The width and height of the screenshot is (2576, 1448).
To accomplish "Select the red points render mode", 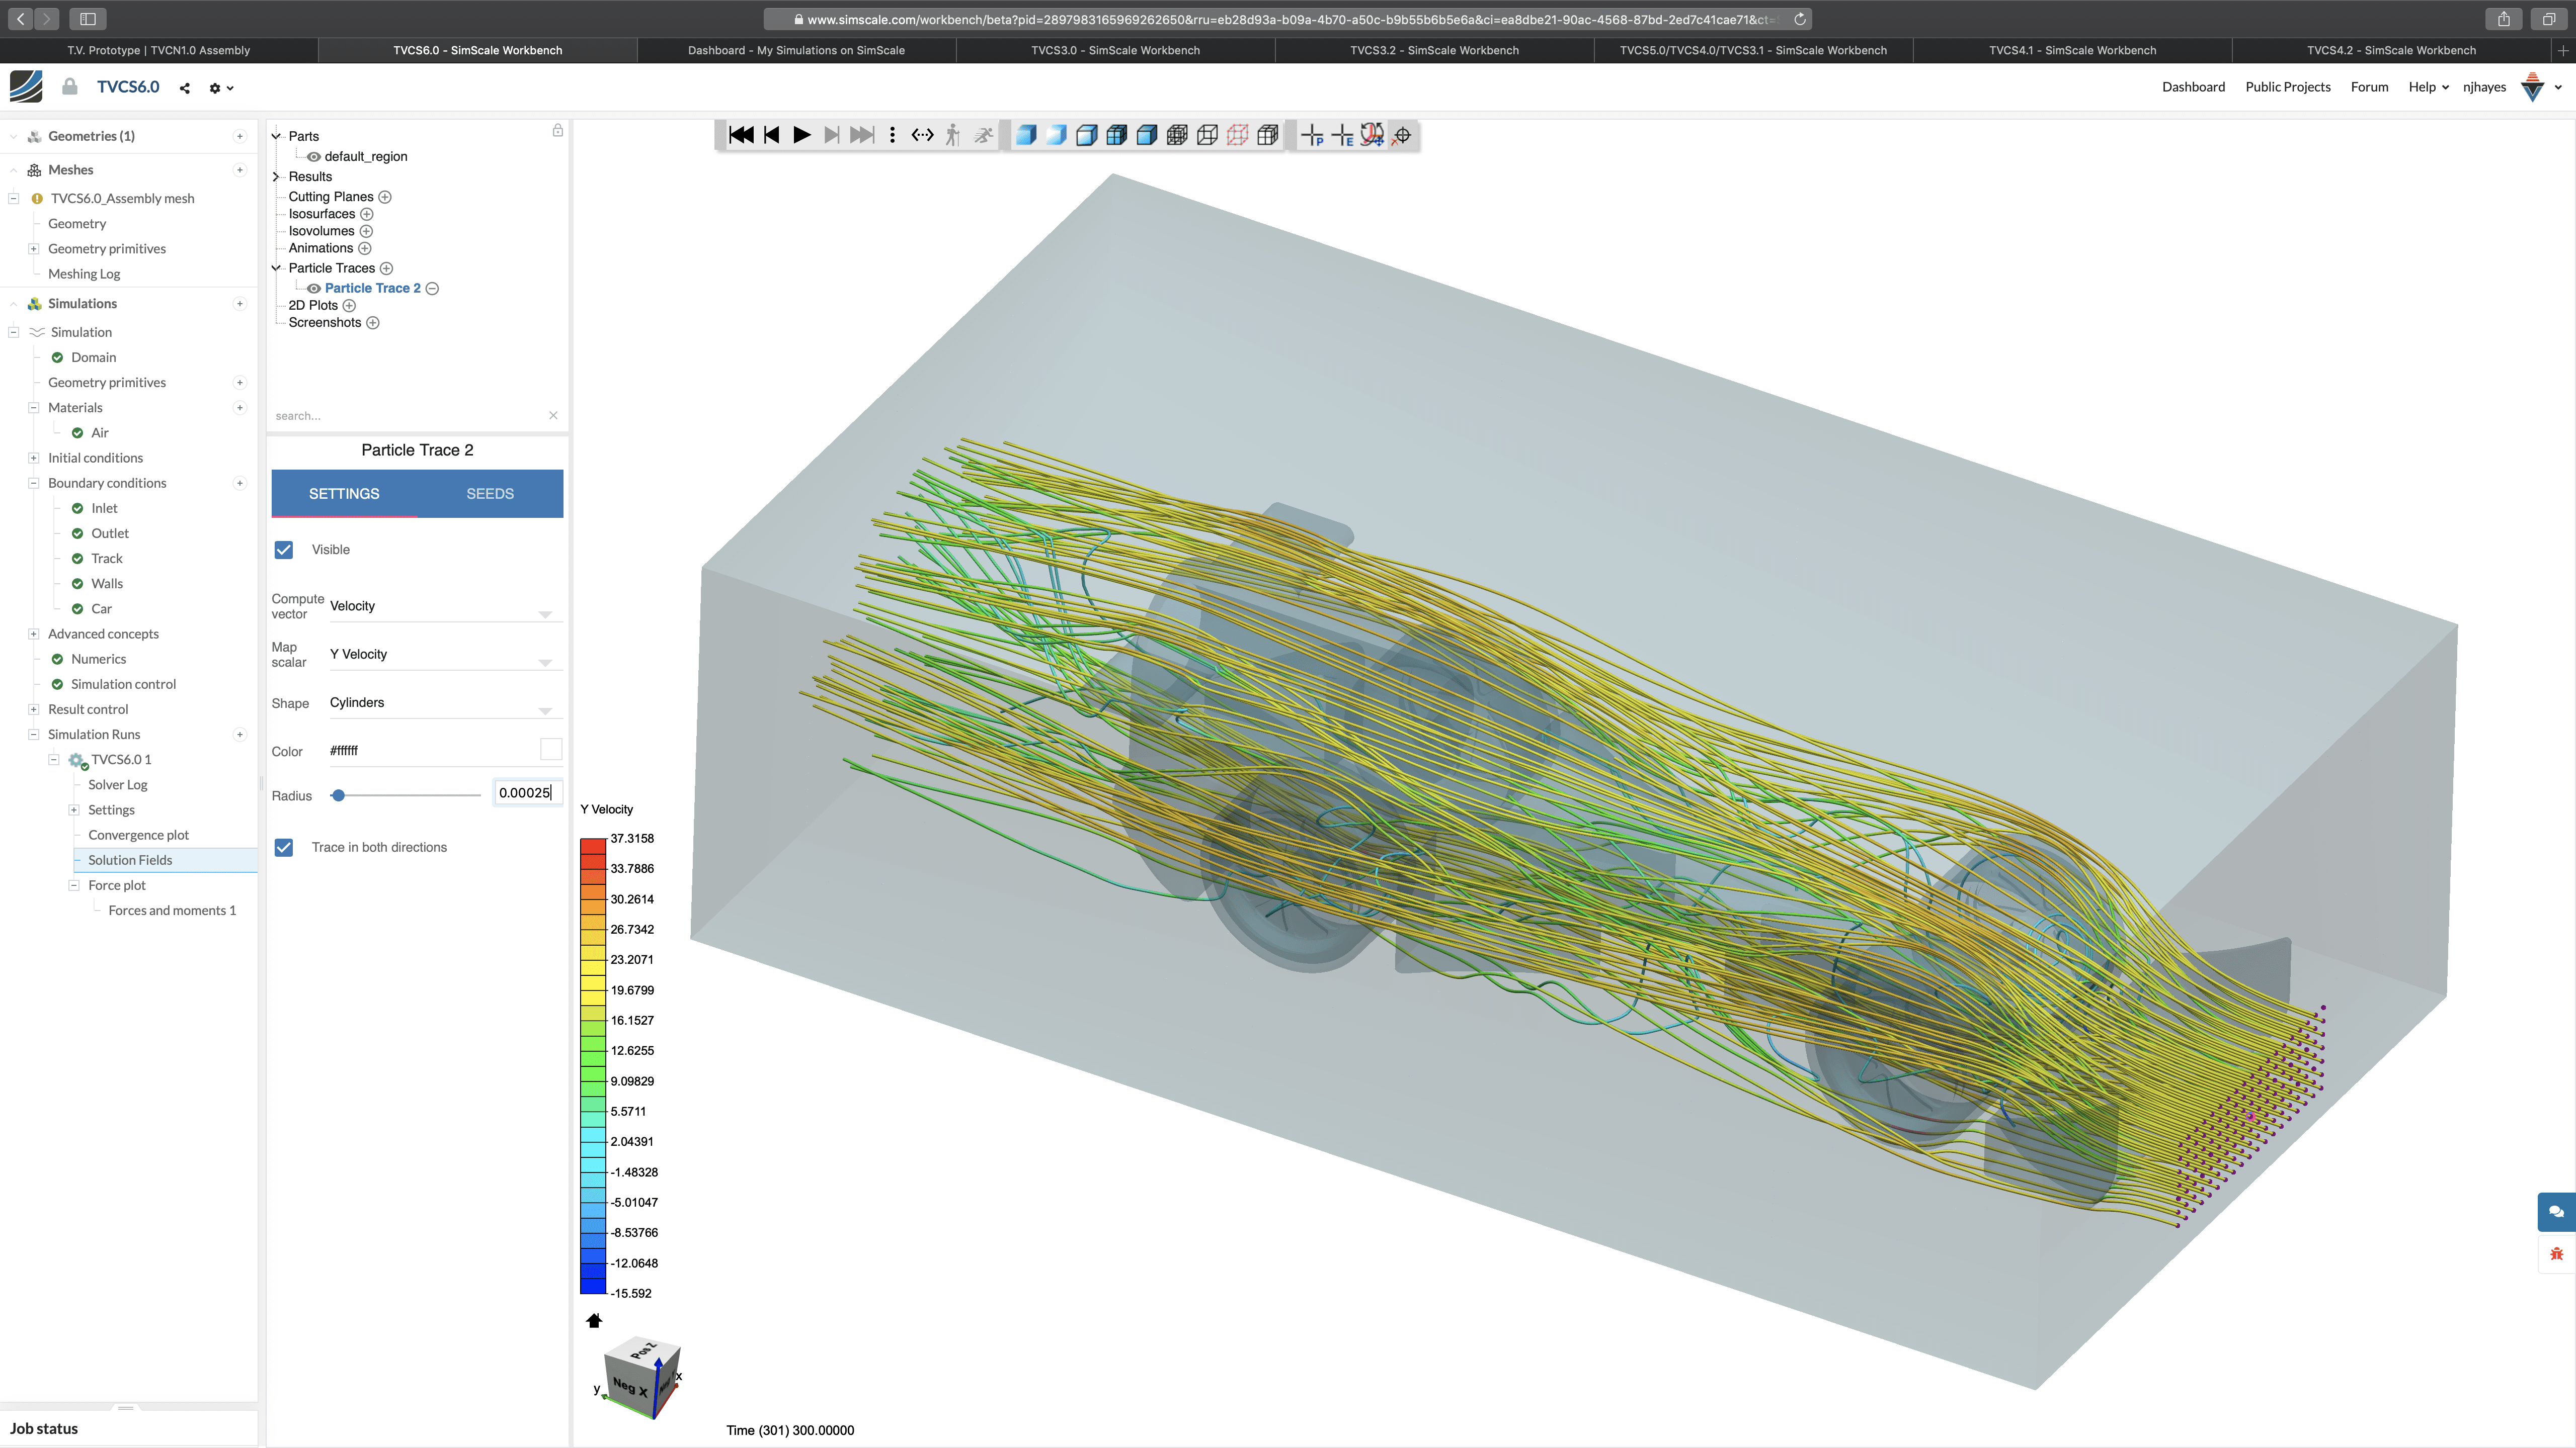I will click(1237, 135).
